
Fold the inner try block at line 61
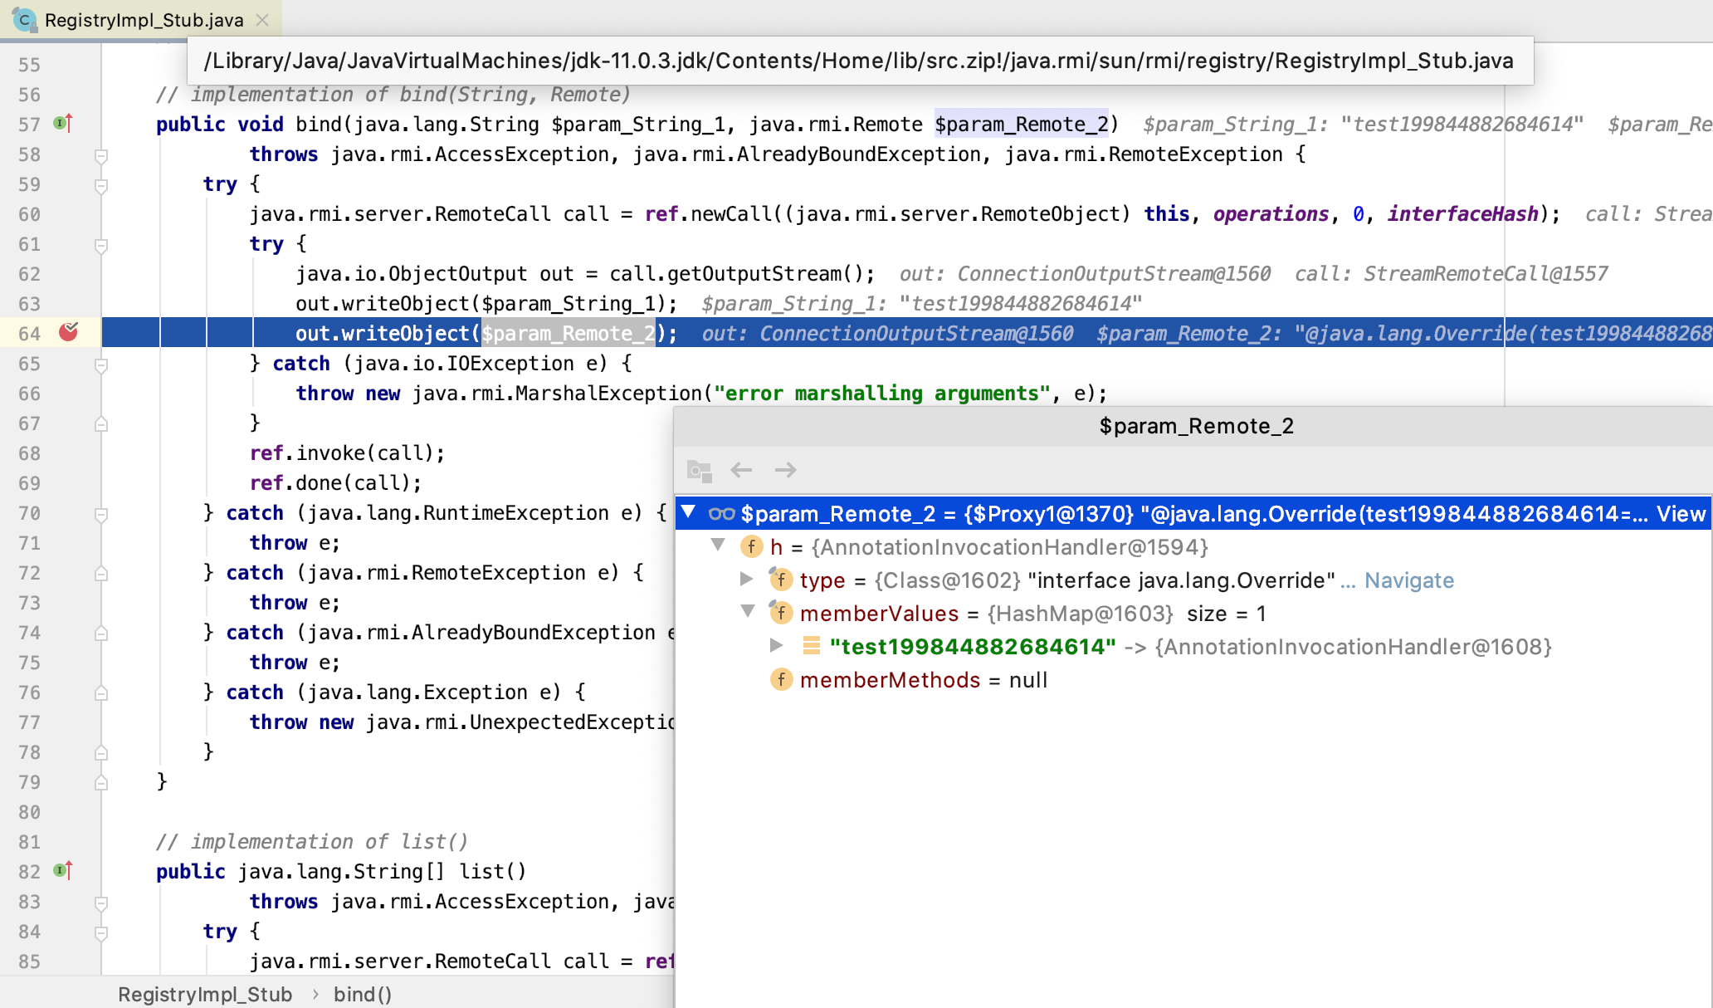(x=101, y=245)
